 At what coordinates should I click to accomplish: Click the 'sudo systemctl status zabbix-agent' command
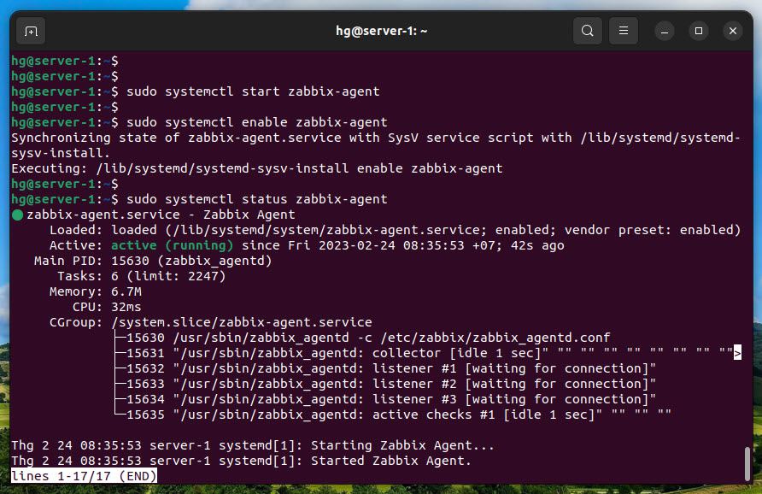click(256, 199)
